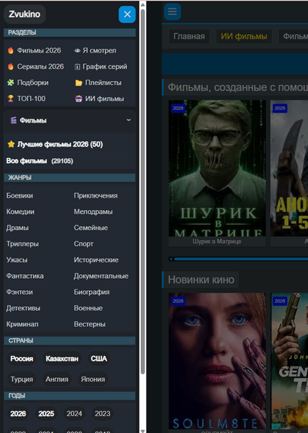Click the calendar icon beside График серий
Screen dimensions: 308x433
click(78, 67)
